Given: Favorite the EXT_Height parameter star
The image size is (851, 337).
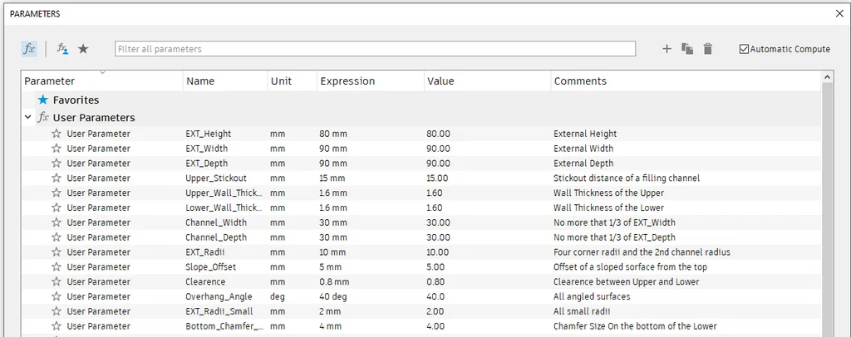Looking at the screenshot, I should (x=57, y=134).
